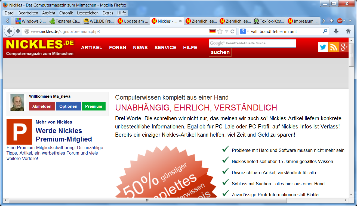Close the active Nickles tab
357x206 pixels.
click(x=180, y=21)
